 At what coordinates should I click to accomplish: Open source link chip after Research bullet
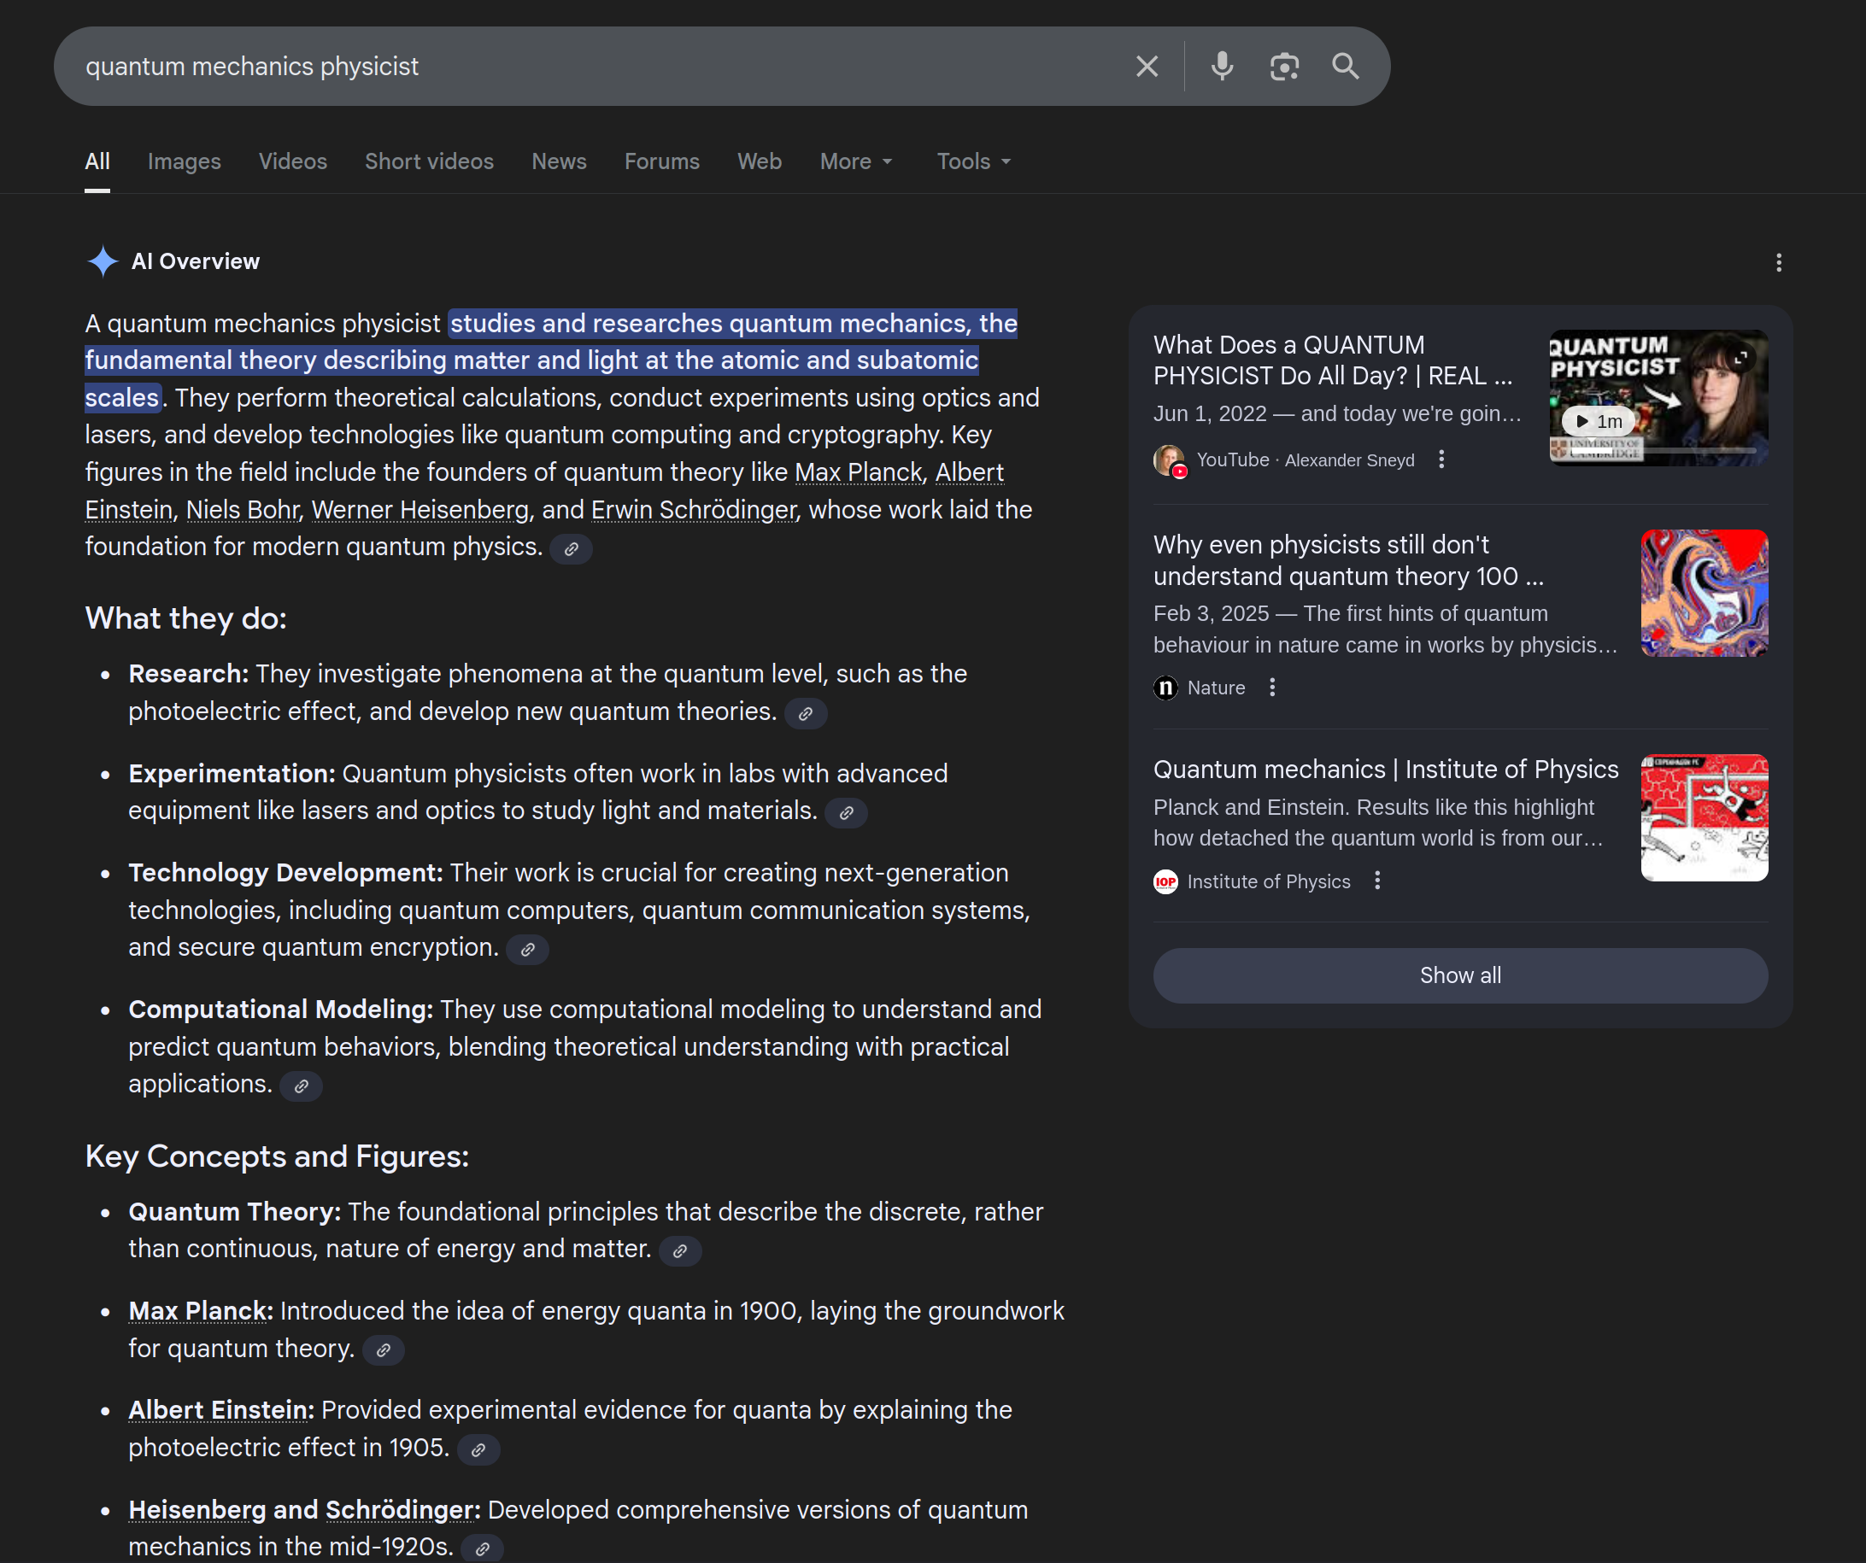[x=805, y=713]
